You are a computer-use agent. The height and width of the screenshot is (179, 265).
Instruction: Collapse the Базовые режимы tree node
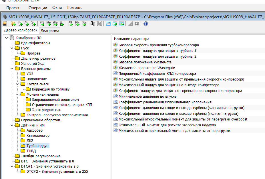12,69
